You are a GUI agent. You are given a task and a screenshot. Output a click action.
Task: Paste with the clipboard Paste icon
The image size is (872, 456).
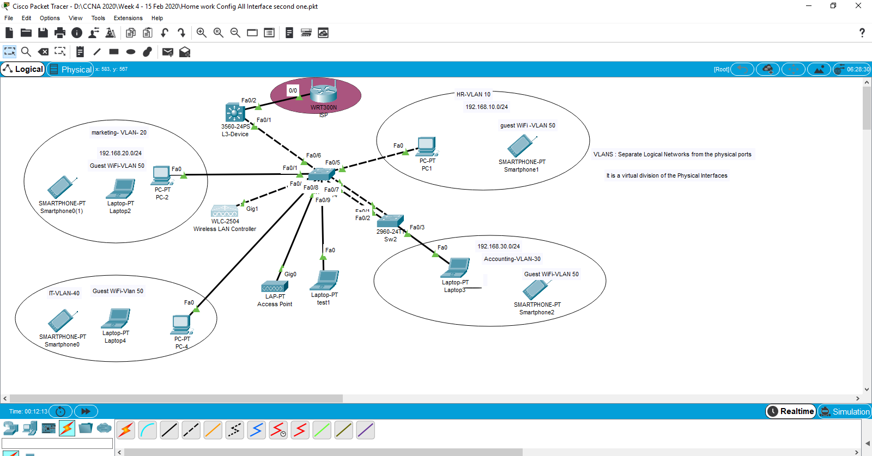click(x=147, y=33)
